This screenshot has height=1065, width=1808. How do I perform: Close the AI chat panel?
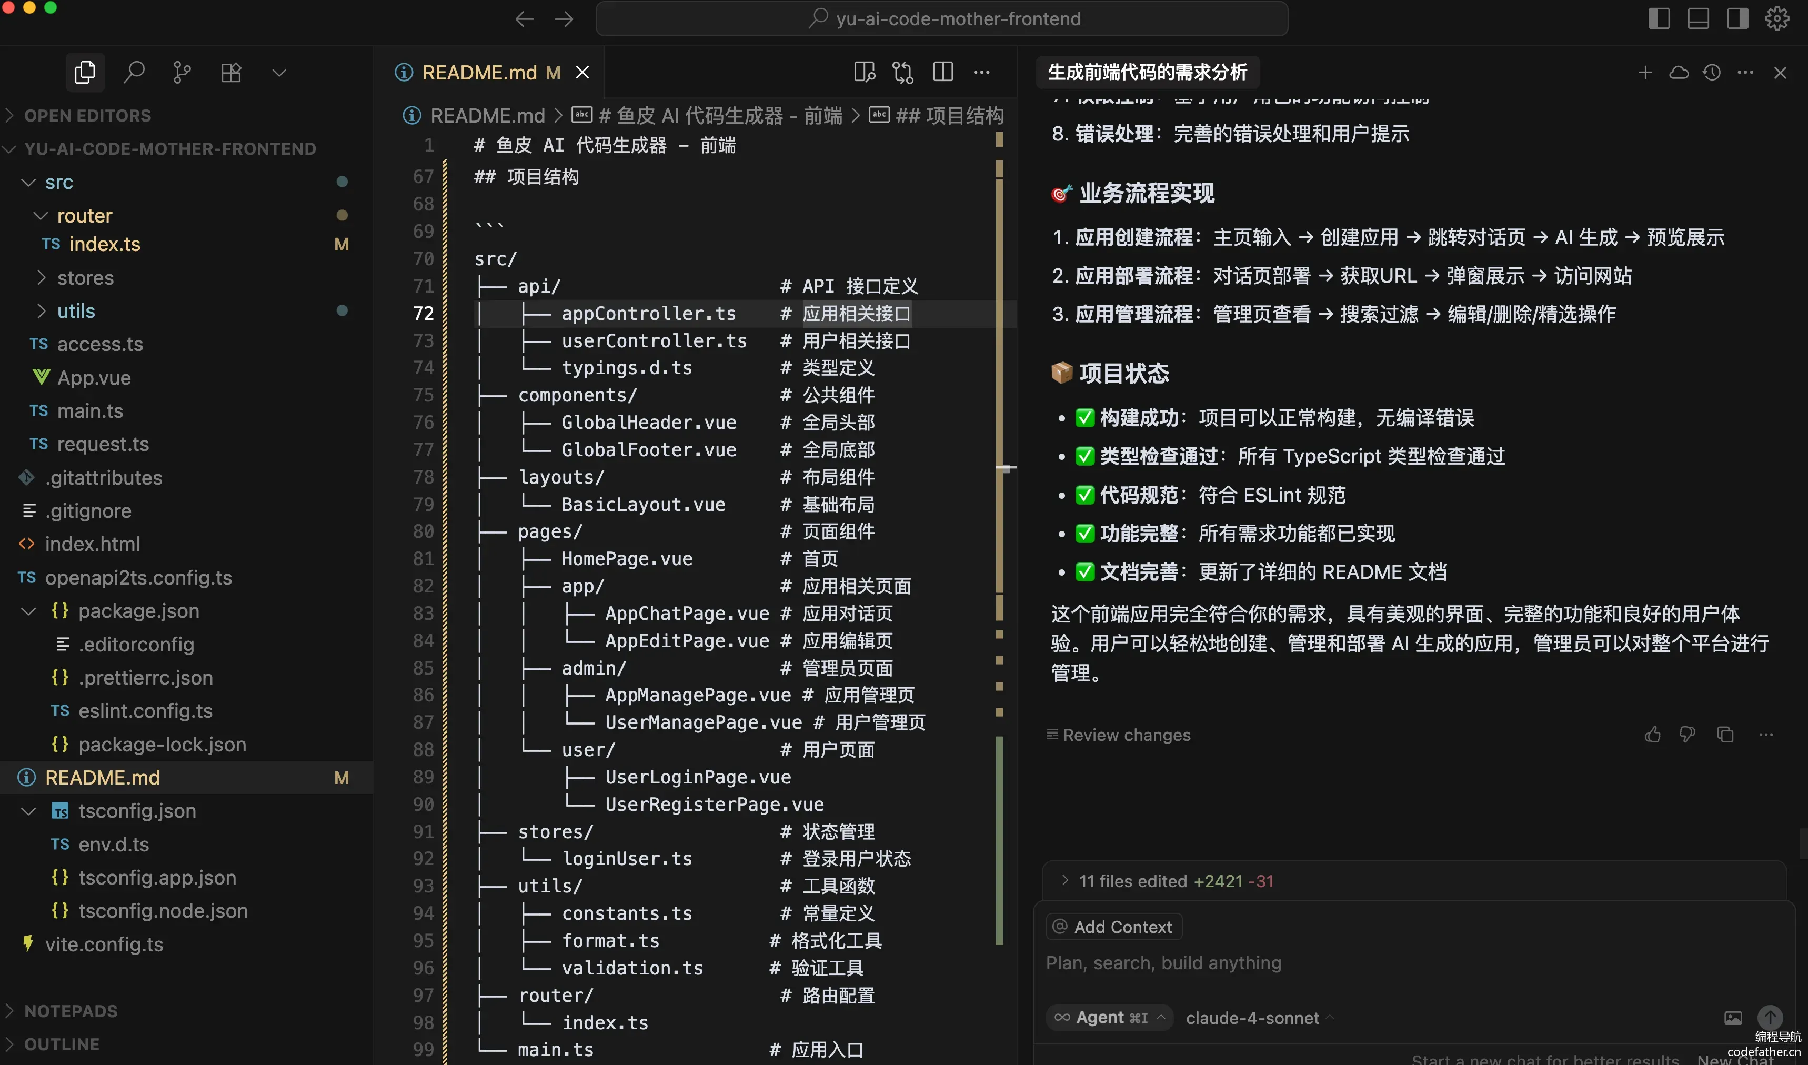point(1780,73)
